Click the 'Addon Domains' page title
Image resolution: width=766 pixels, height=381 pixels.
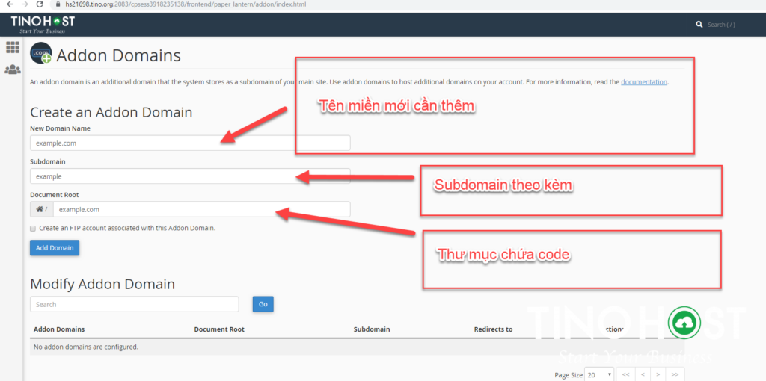pos(119,55)
